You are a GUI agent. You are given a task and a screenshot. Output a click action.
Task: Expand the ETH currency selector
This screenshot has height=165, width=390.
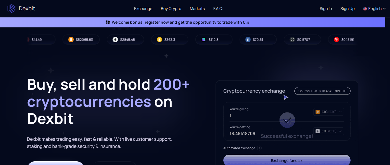329,131
